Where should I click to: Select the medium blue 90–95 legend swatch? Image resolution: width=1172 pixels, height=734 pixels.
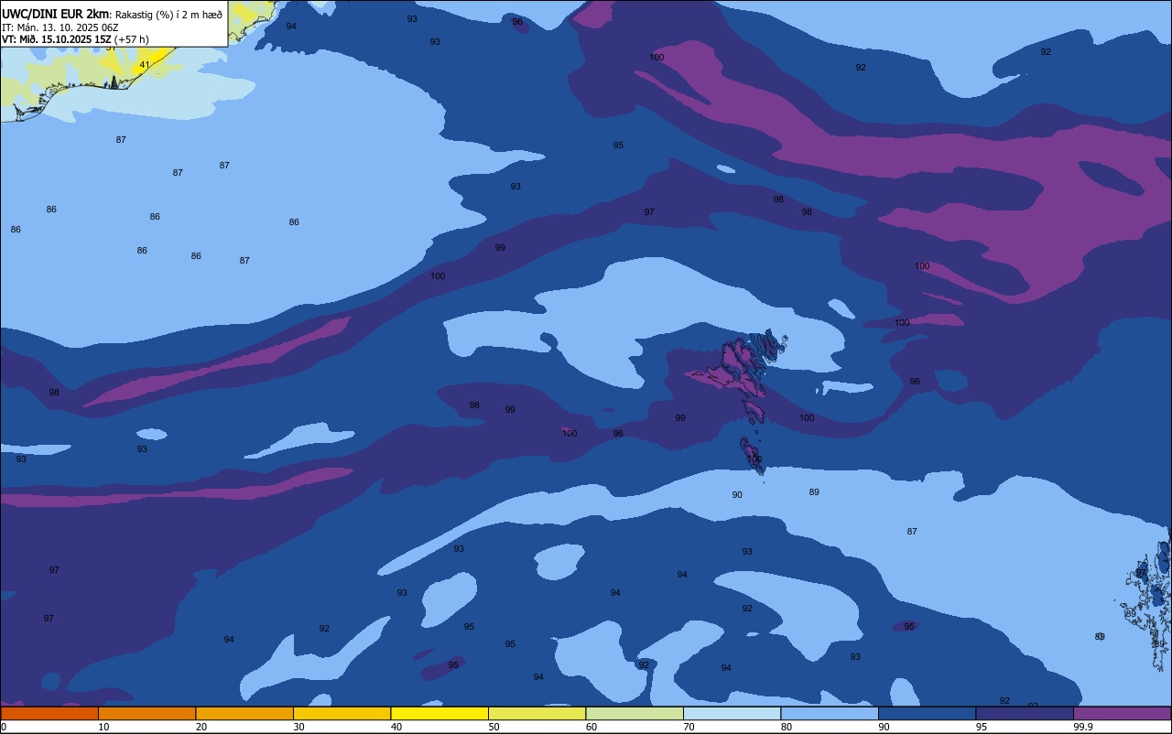pyautogui.click(x=927, y=713)
